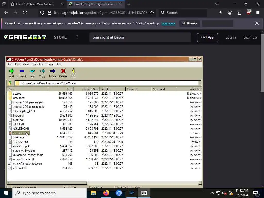Click the Get App button
Image resolution: width=264 pixels, height=198 pixels.
pos(208,37)
